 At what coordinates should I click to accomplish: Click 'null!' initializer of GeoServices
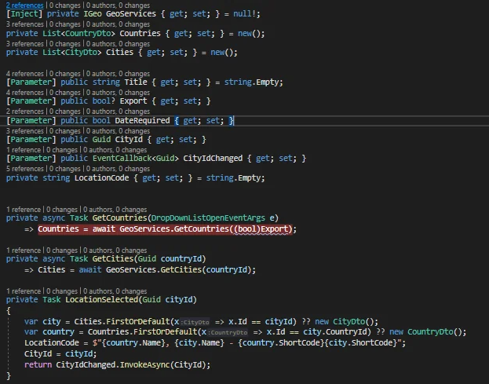(x=245, y=13)
